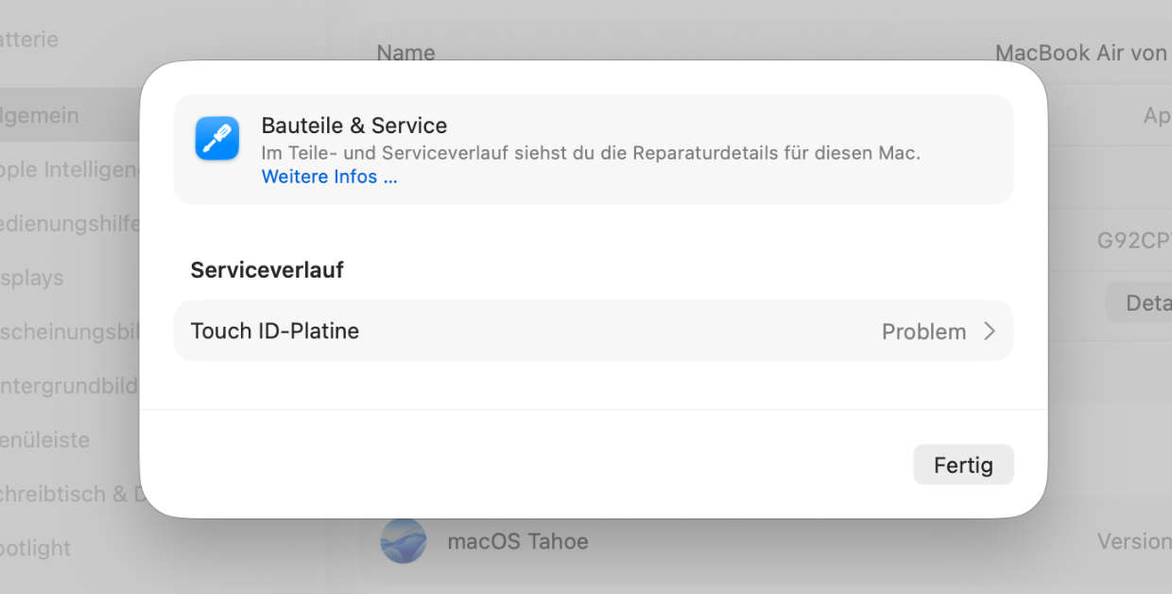
Task: Click the partially visible Details button
Action: pos(1146,303)
